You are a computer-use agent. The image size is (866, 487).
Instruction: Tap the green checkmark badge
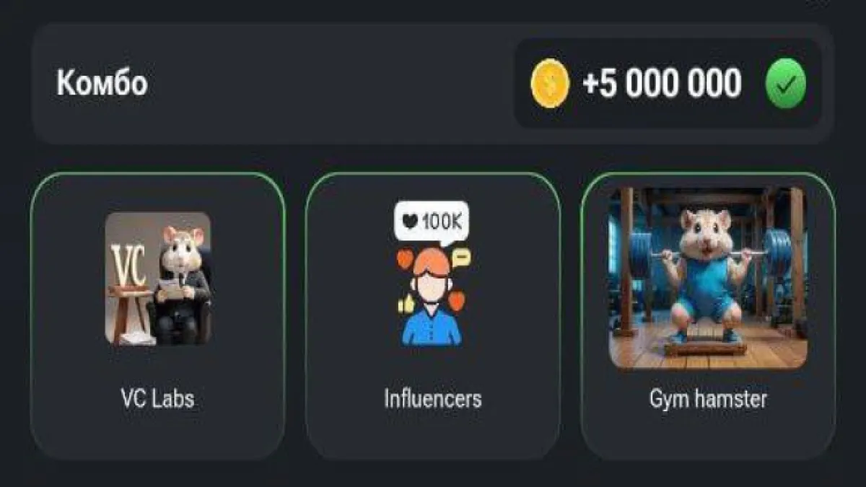[x=786, y=84]
